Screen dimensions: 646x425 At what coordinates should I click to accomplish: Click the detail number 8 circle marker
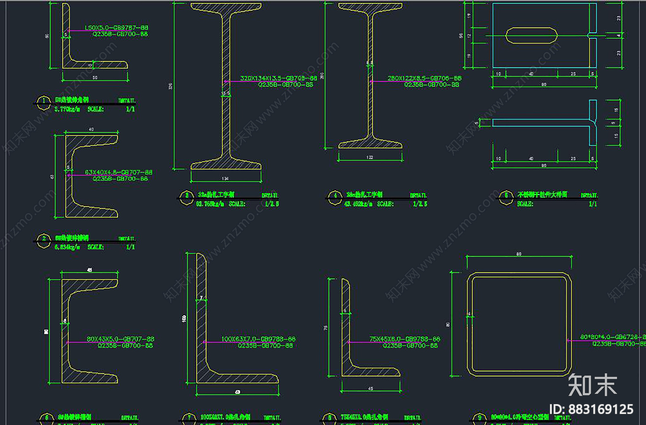coord(329,419)
